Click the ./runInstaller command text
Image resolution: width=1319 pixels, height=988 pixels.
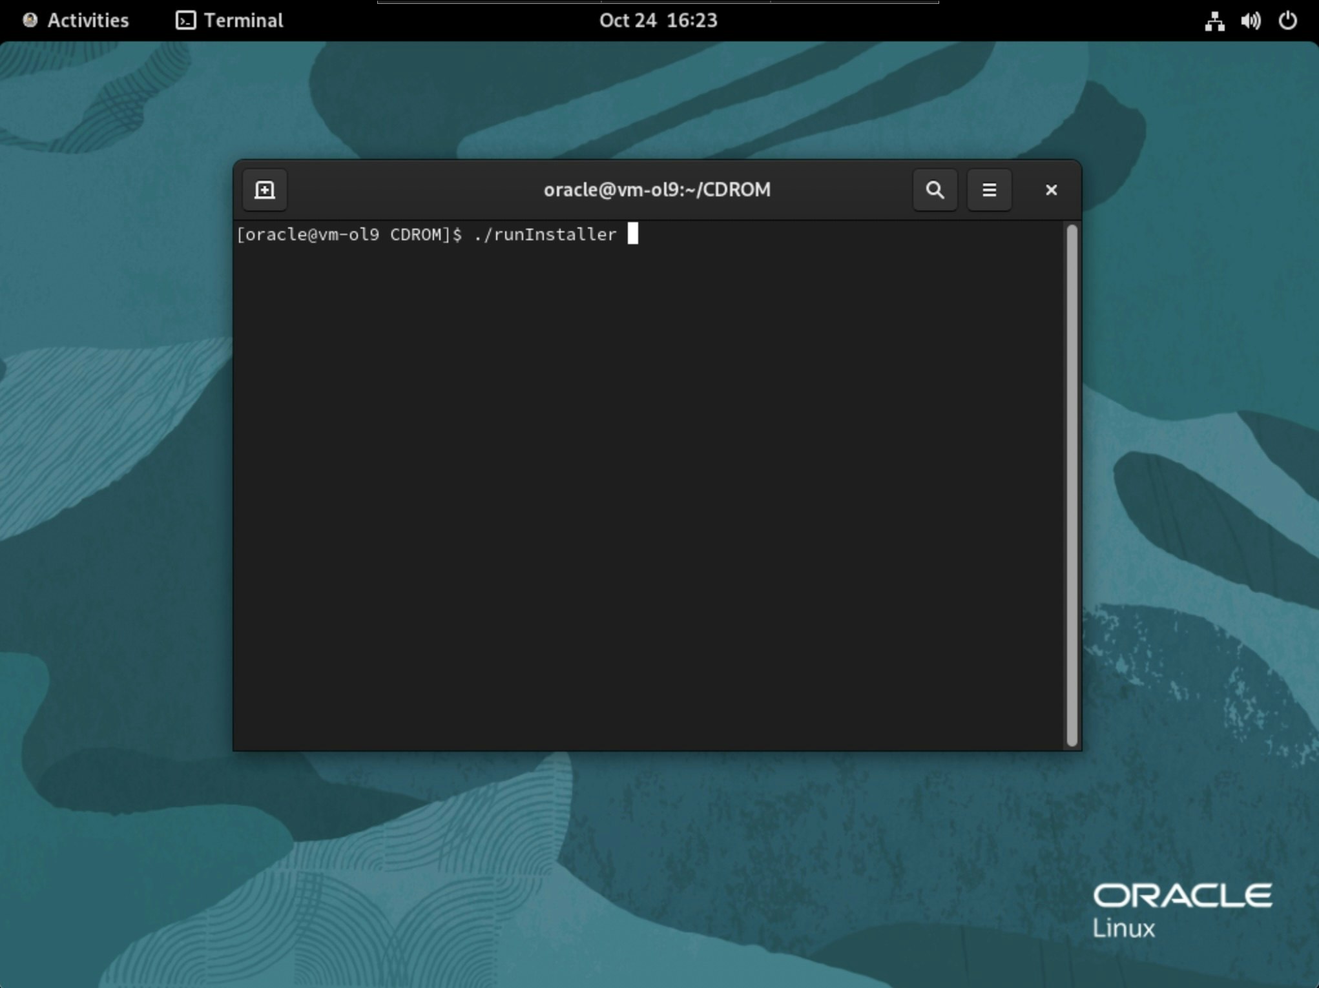545,234
